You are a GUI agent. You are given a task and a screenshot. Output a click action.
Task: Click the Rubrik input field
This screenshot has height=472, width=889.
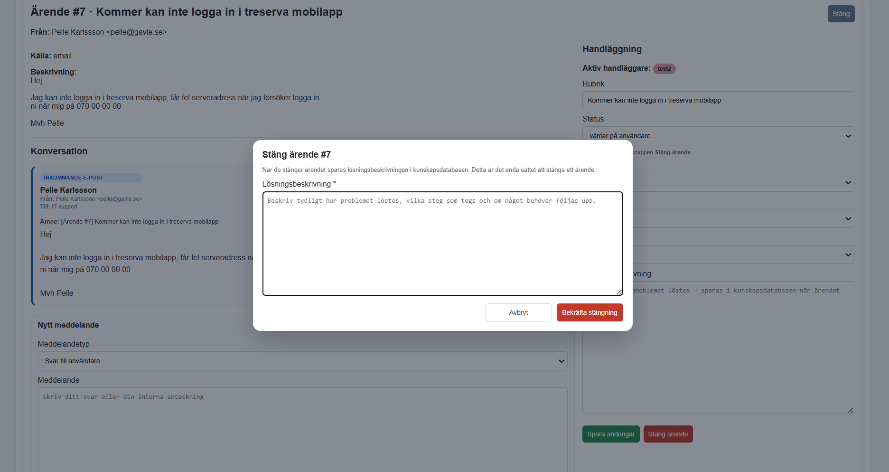[x=718, y=100]
